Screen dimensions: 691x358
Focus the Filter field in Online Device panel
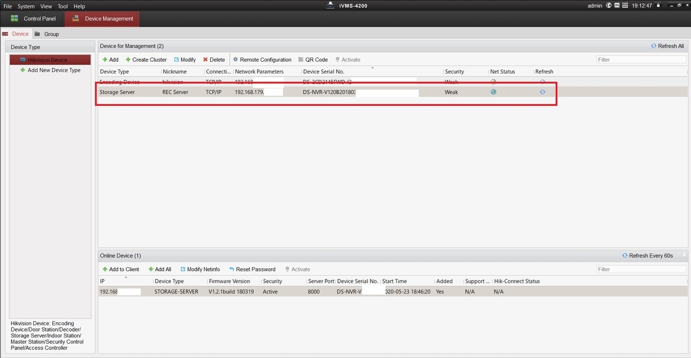[641, 270]
